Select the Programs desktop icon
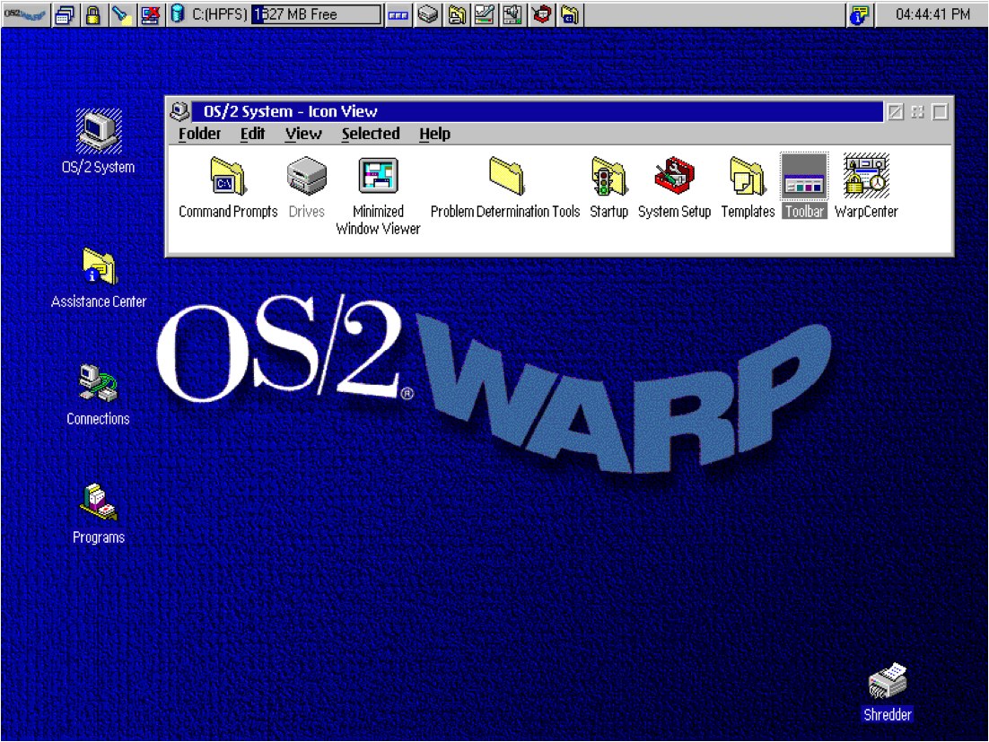989x742 pixels. pyautogui.click(x=99, y=514)
